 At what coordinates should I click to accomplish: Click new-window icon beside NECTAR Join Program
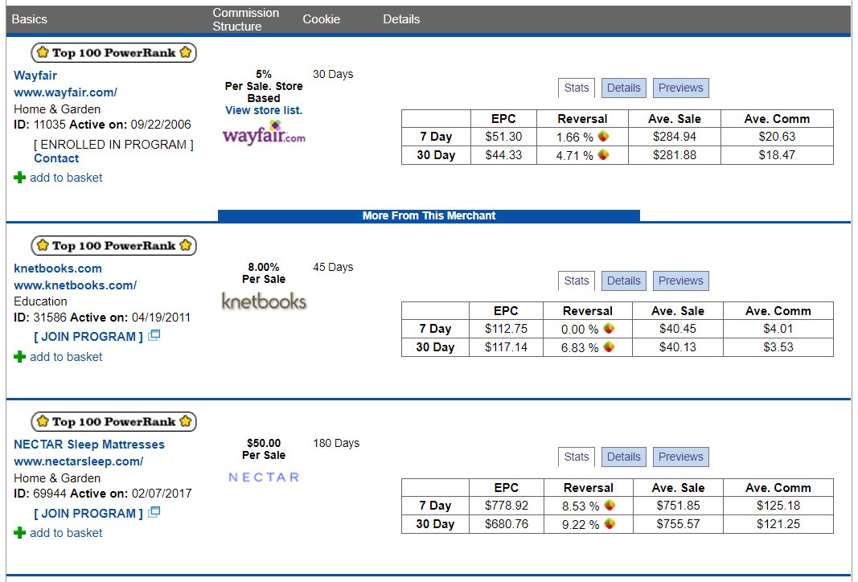(x=154, y=512)
